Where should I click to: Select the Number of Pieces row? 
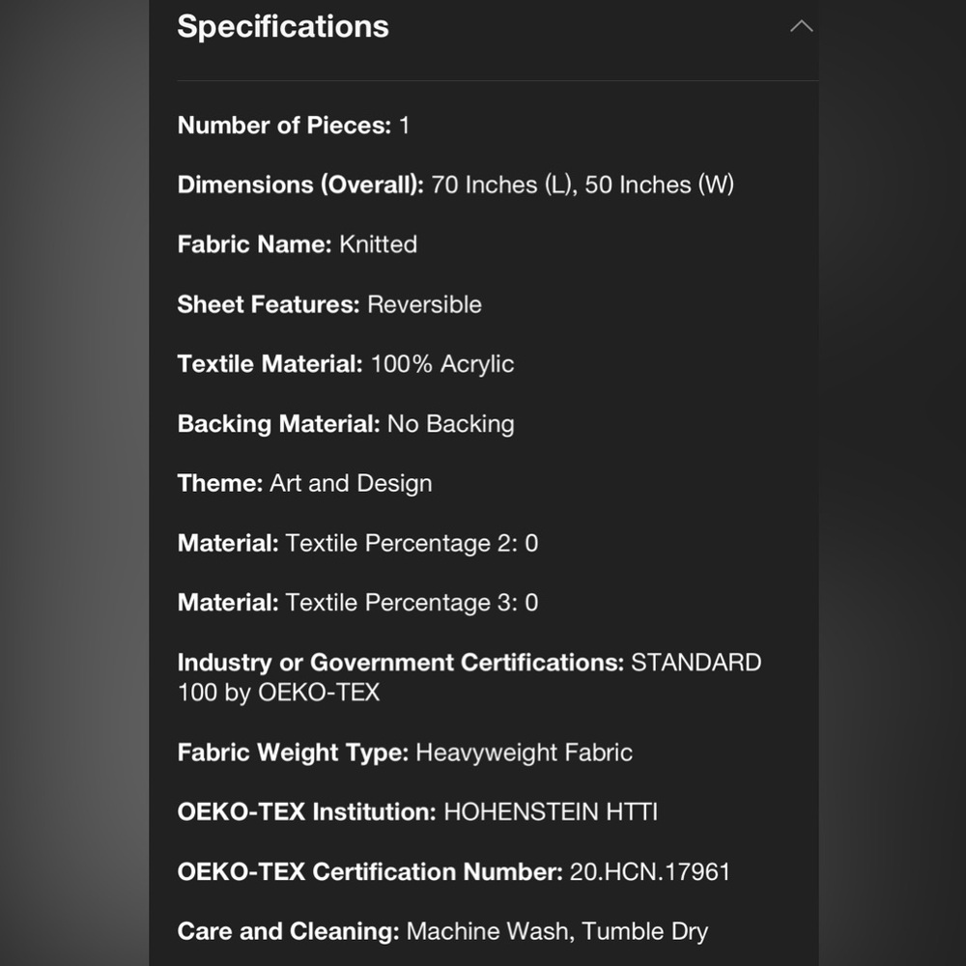294,126
